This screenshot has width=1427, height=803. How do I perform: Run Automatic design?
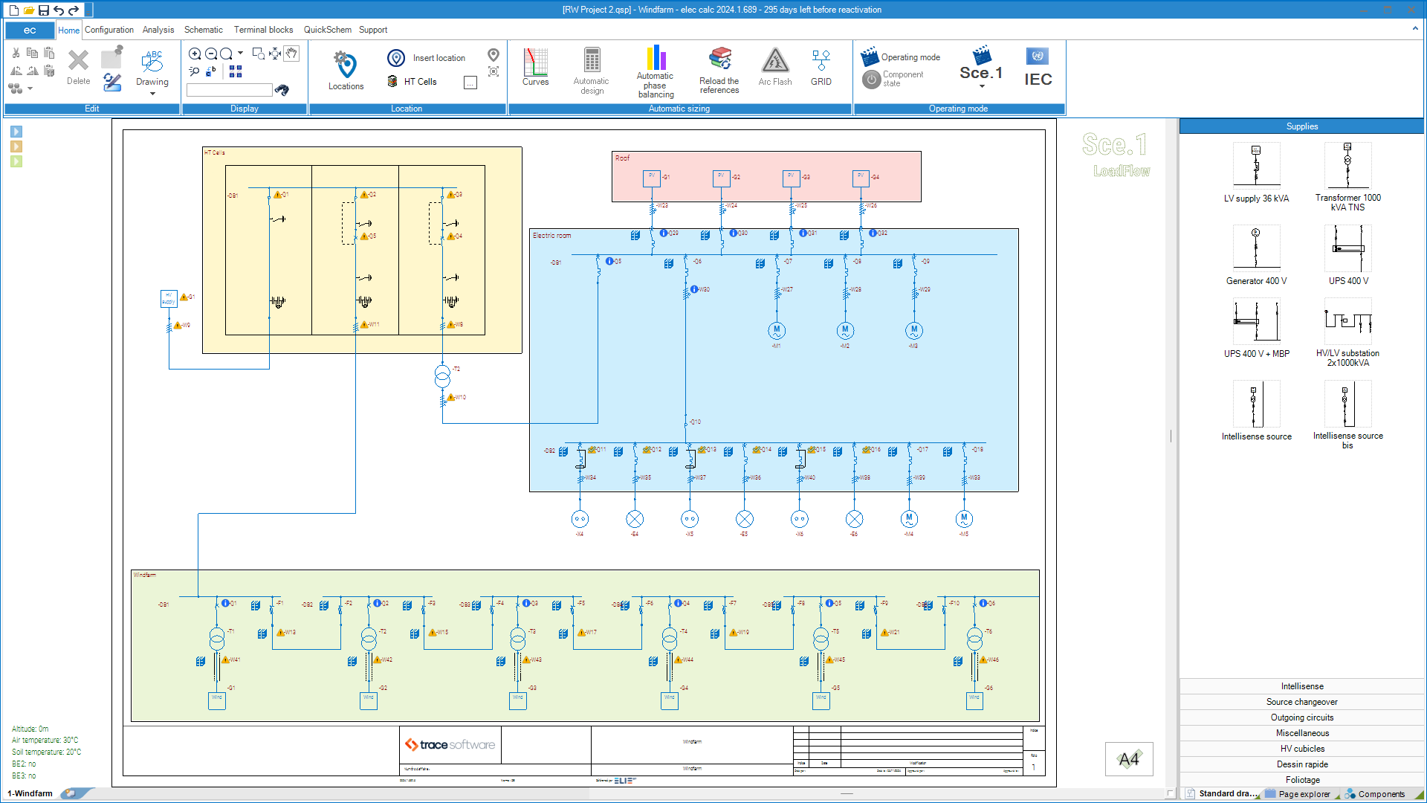(591, 68)
